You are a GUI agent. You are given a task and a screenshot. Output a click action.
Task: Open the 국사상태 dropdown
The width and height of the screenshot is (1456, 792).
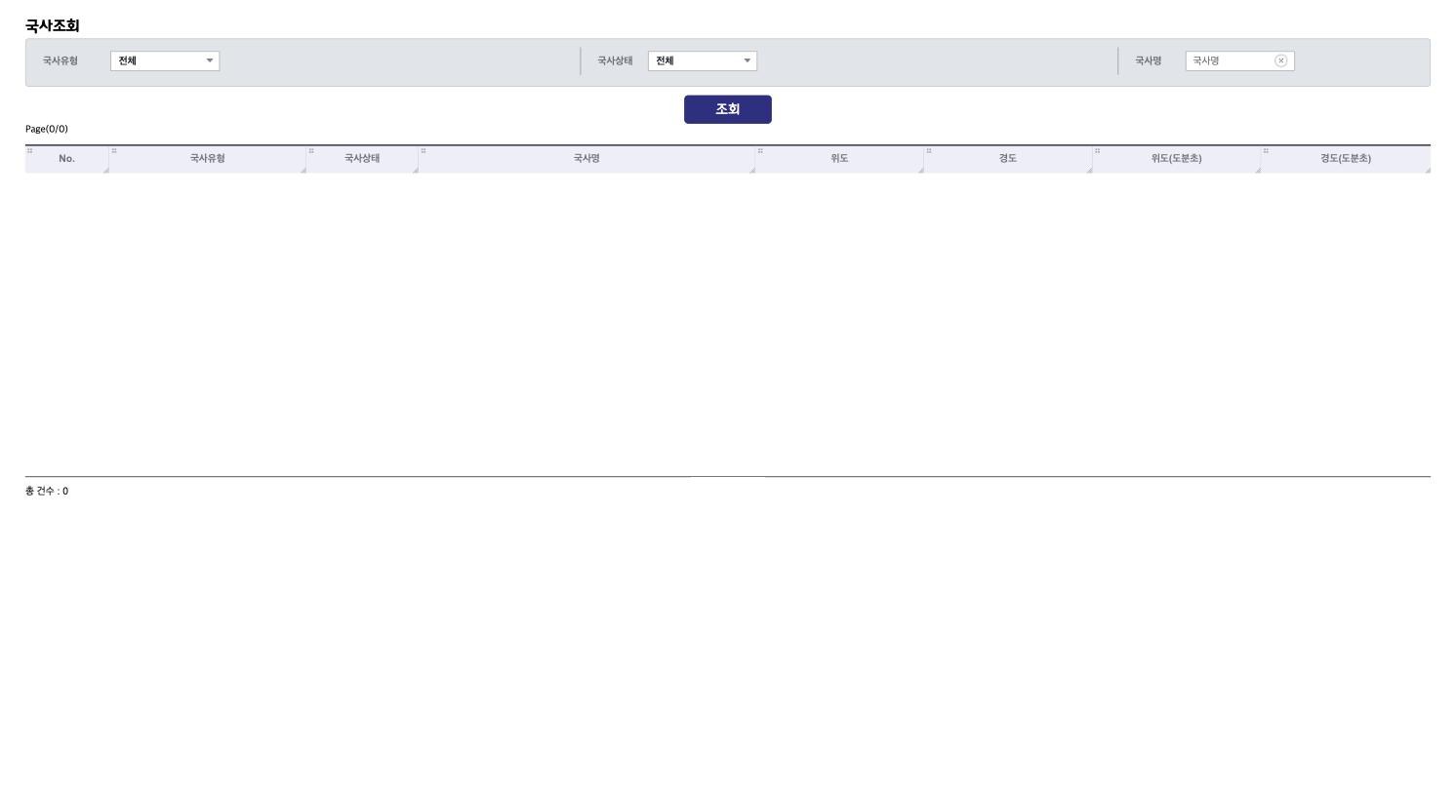tap(703, 61)
